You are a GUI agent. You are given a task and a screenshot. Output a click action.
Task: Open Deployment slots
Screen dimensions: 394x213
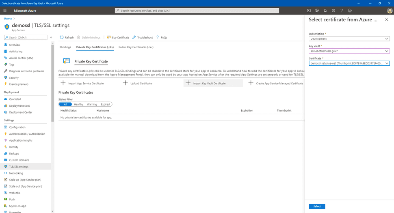coord(19,105)
